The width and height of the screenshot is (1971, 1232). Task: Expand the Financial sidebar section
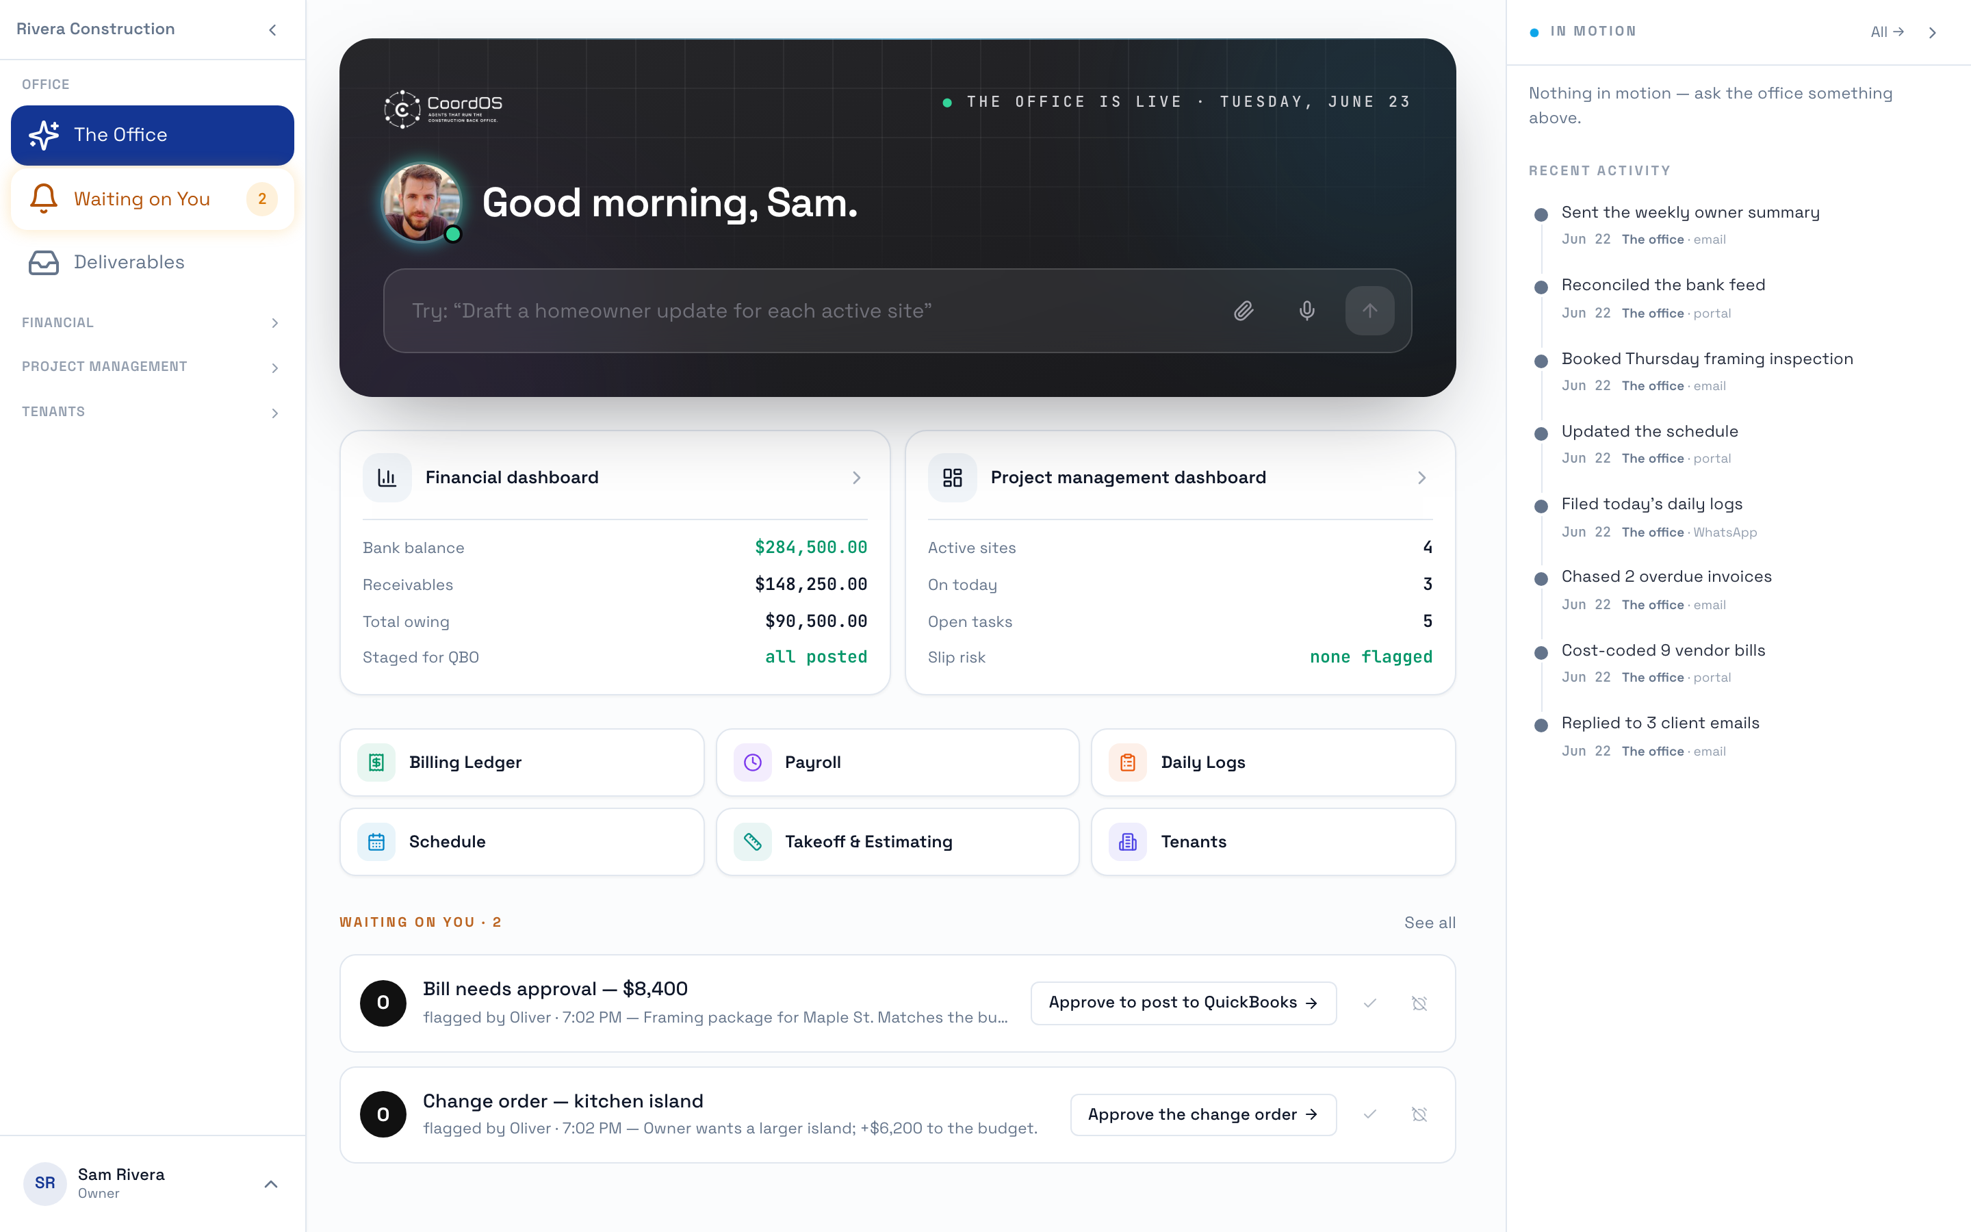pos(153,322)
